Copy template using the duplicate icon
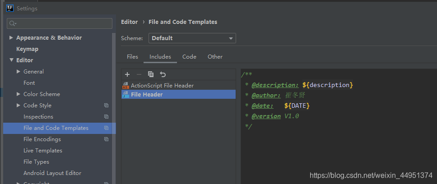Viewport: 437px width, 184px height. tap(151, 74)
